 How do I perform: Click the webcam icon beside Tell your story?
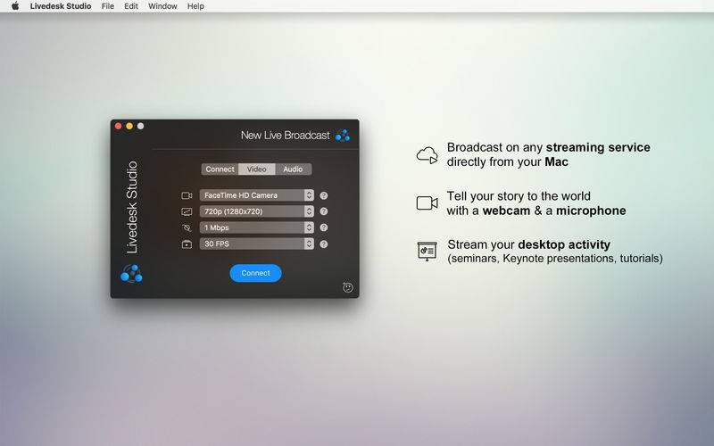coord(428,203)
